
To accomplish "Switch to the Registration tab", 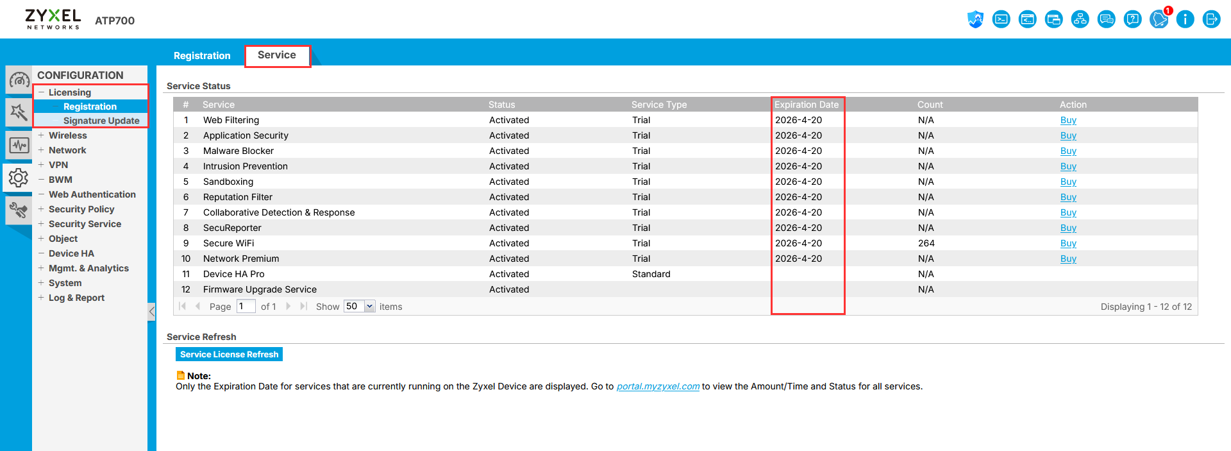I will 202,56.
